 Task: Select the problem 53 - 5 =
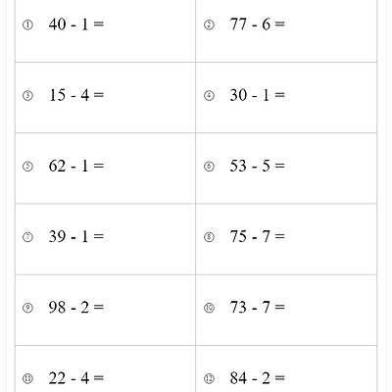click(258, 166)
